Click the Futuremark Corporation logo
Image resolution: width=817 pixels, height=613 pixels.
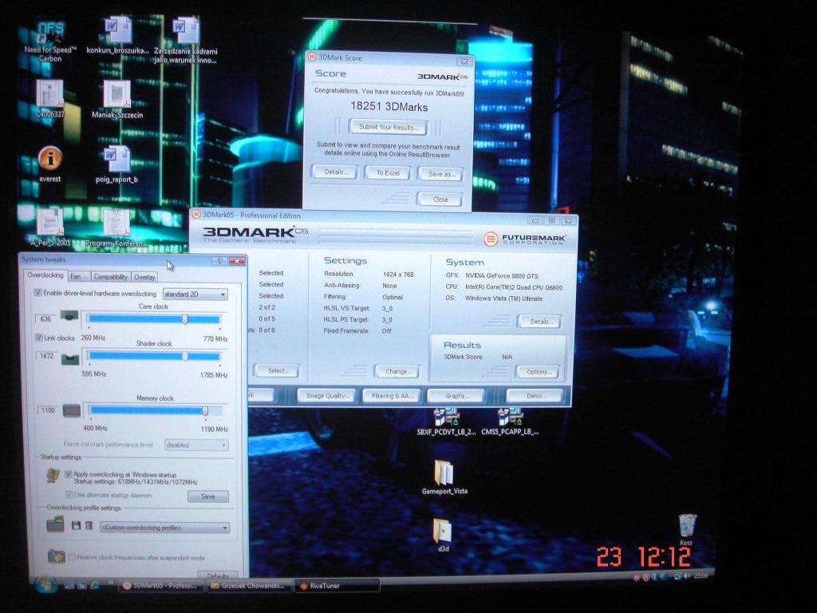524,239
